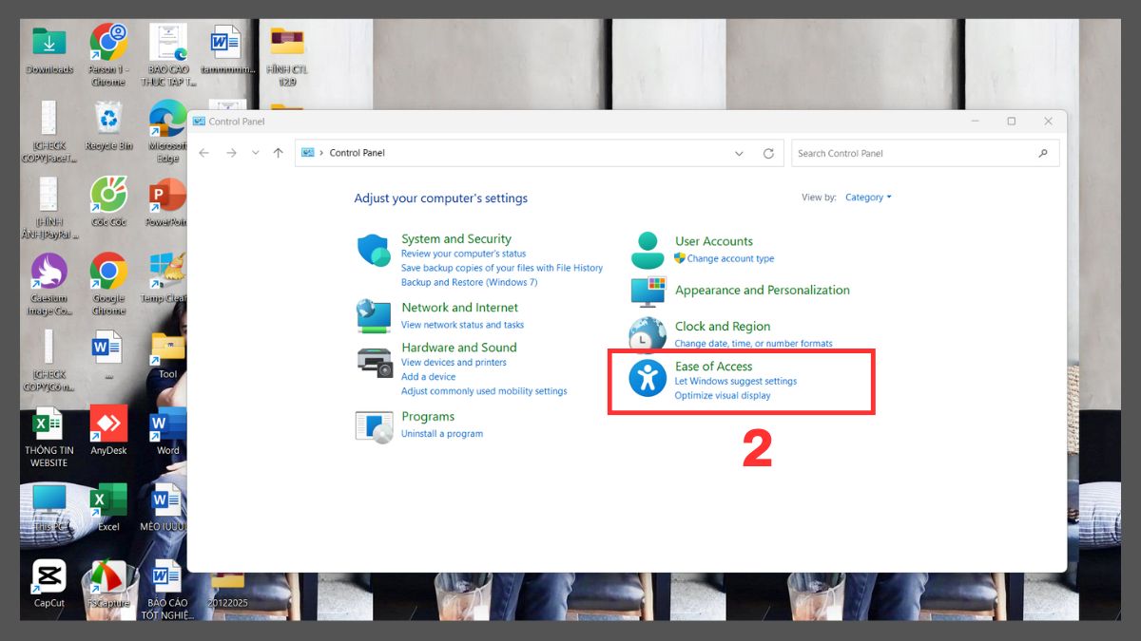Open the System and Security heading link
Image resolution: width=1141 pixels, height=641 pixels.
click(456, 239)
